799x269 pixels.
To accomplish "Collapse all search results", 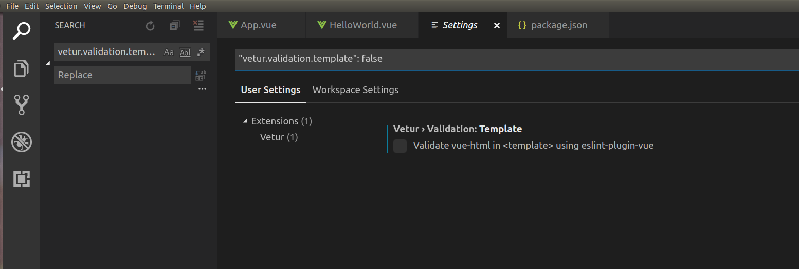I will click(x=175, y=26).
